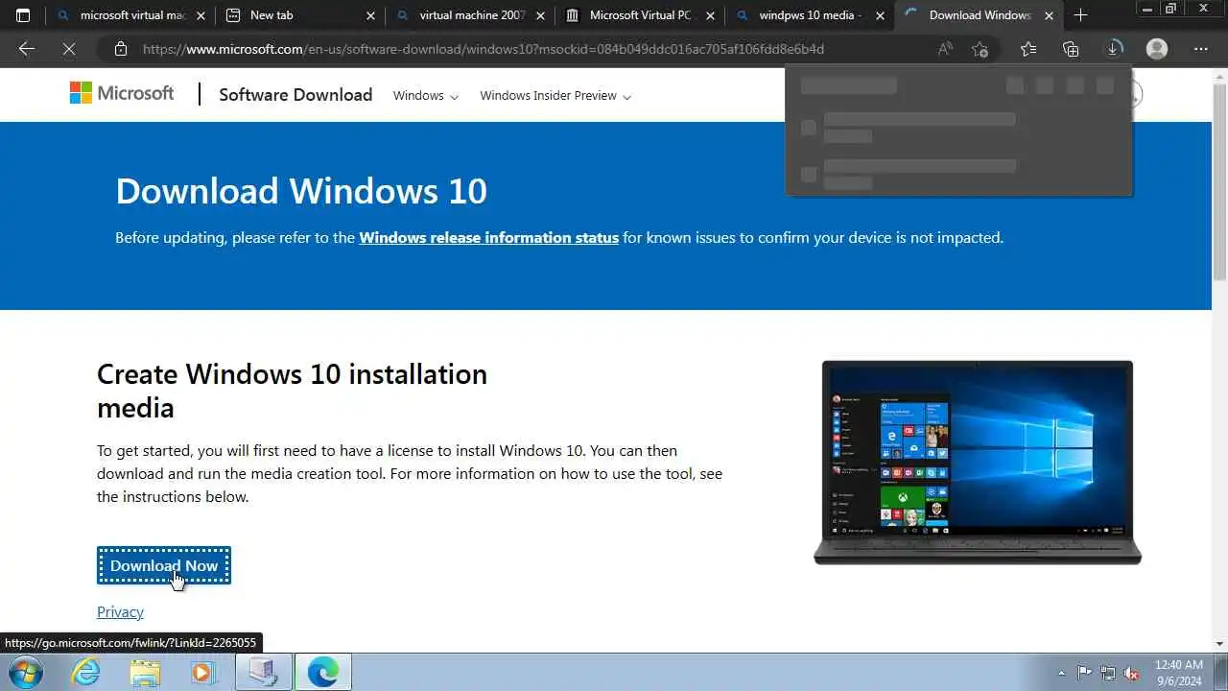Open the Windows Start orb

click(26, 672)
